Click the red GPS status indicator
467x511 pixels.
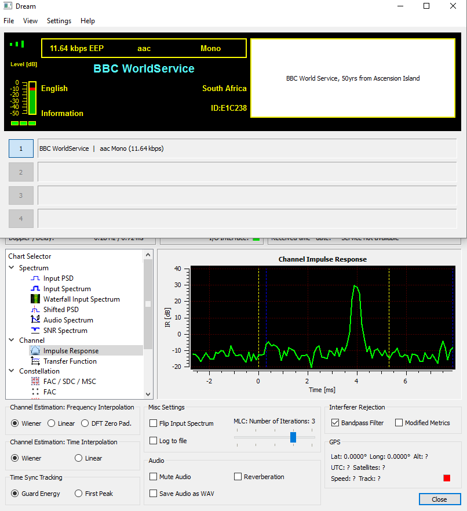(x=447, y=478)
